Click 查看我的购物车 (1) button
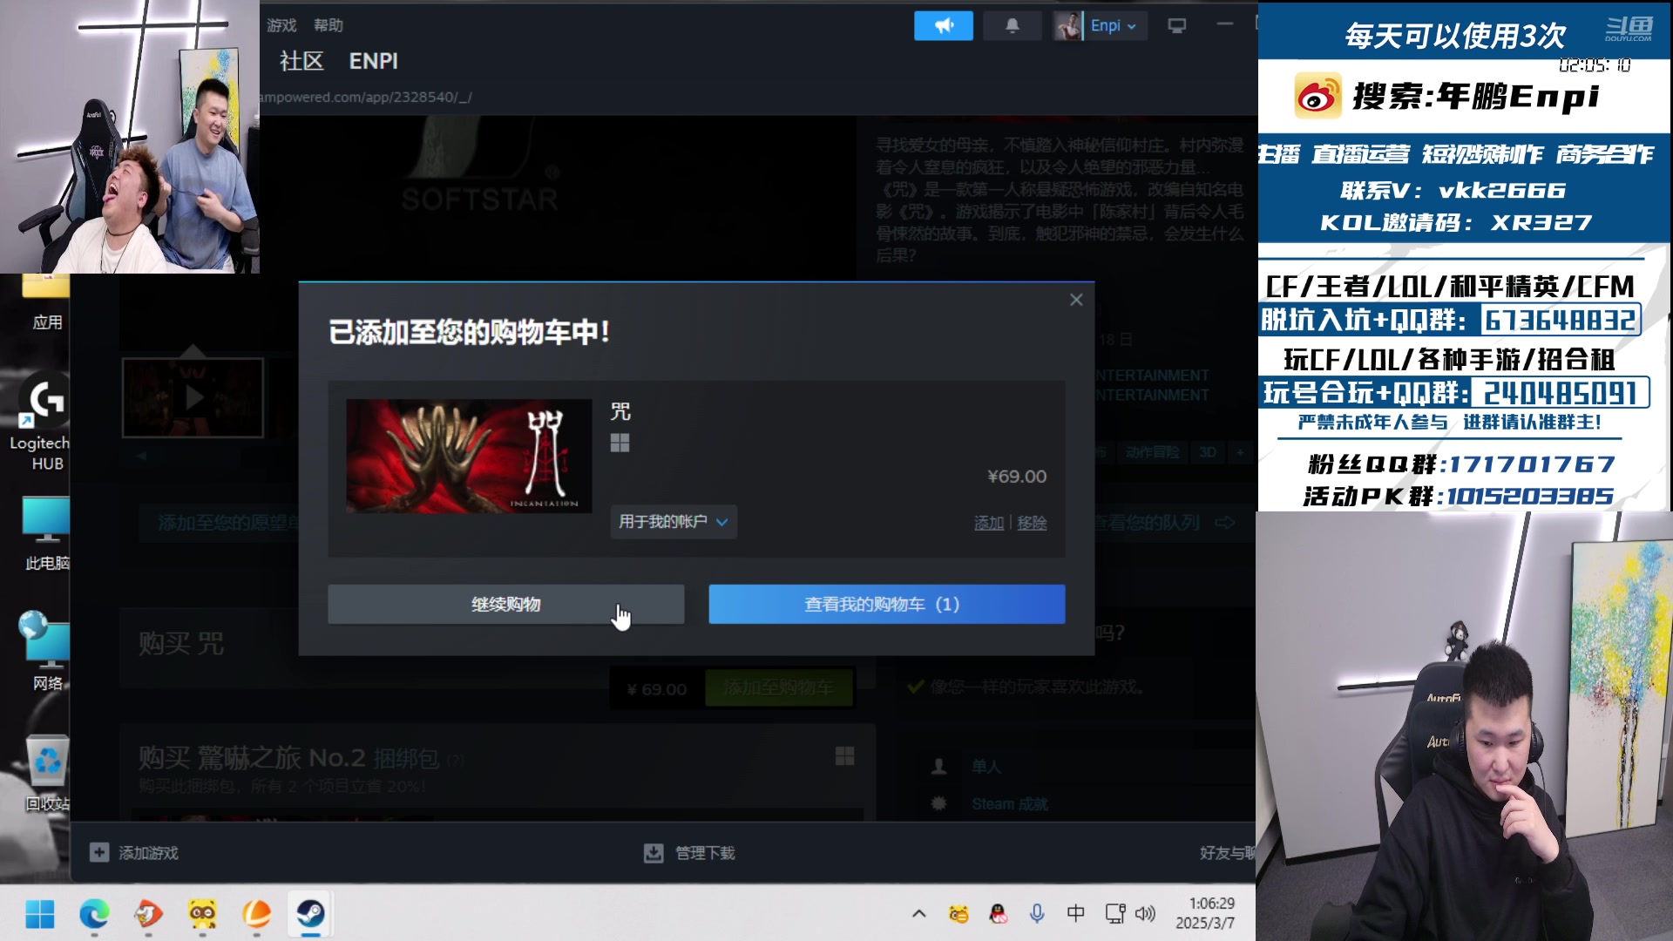This screenshot has width=1673, height=941. (886, 604)
